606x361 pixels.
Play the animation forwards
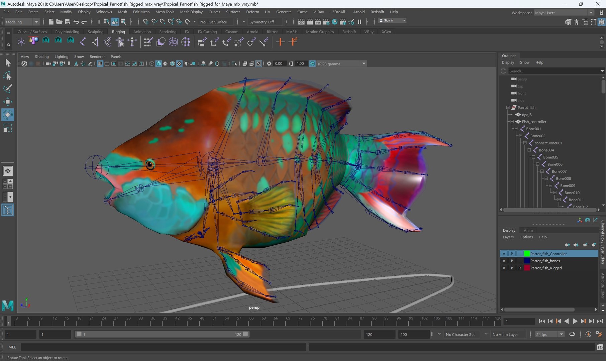coord(575,321)
